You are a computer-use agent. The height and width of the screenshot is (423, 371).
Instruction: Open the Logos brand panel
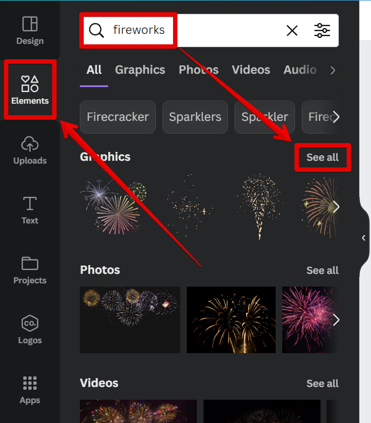click(30, 330)
